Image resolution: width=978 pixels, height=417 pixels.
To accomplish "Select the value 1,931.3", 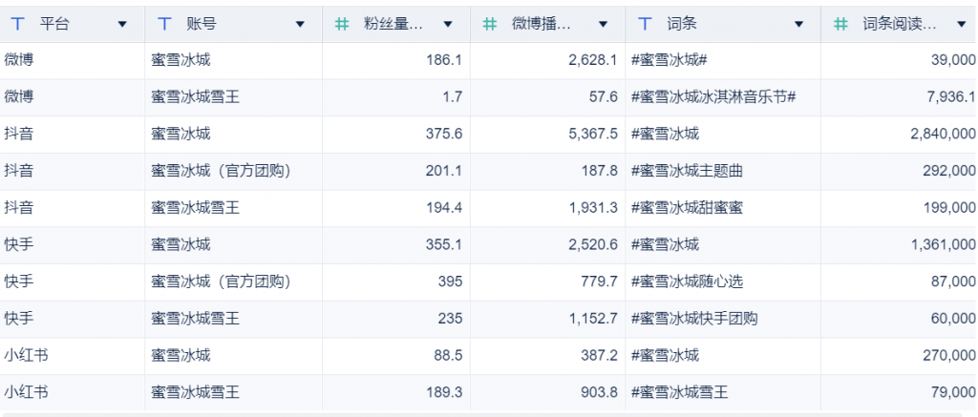I will tap(592, 208).
